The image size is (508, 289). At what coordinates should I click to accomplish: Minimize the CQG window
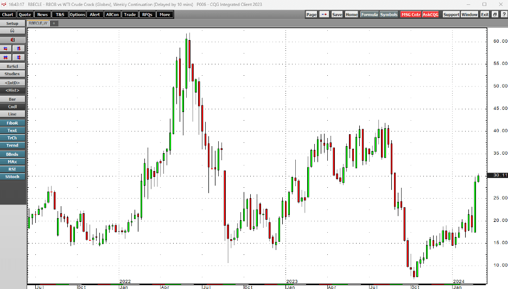coord(469,4)
